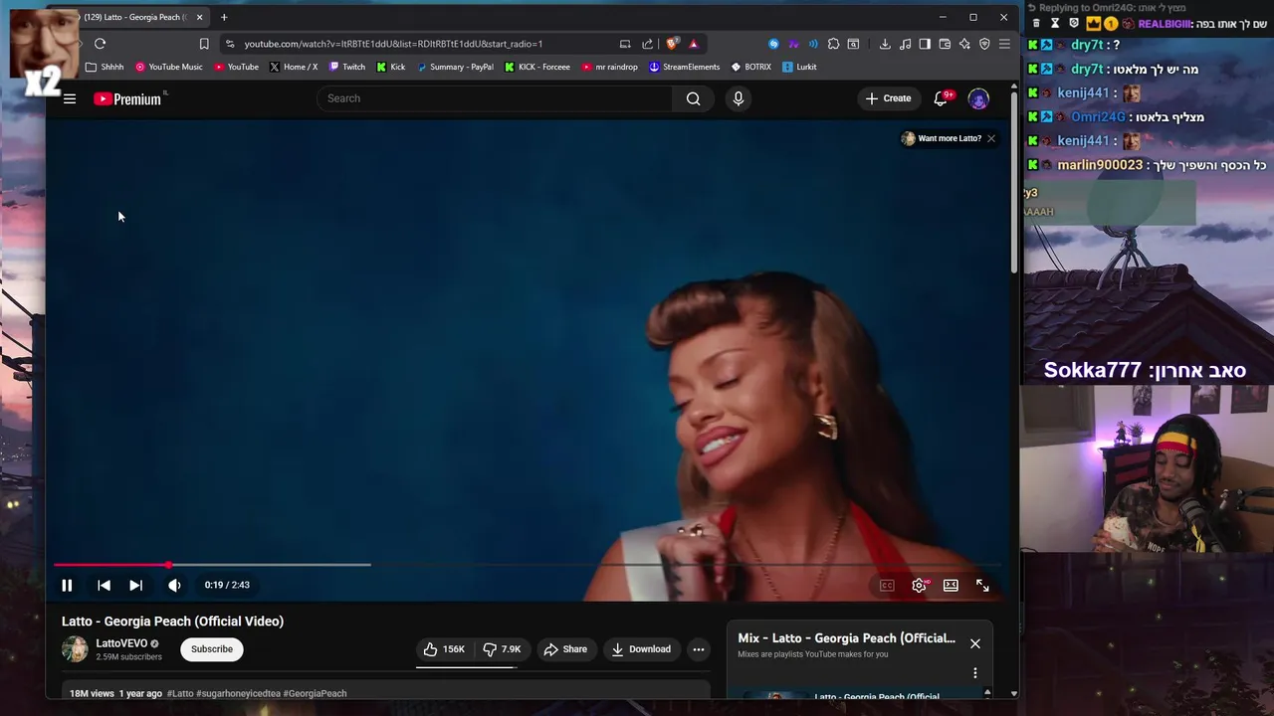Skip to the next video

pos(135,586)
